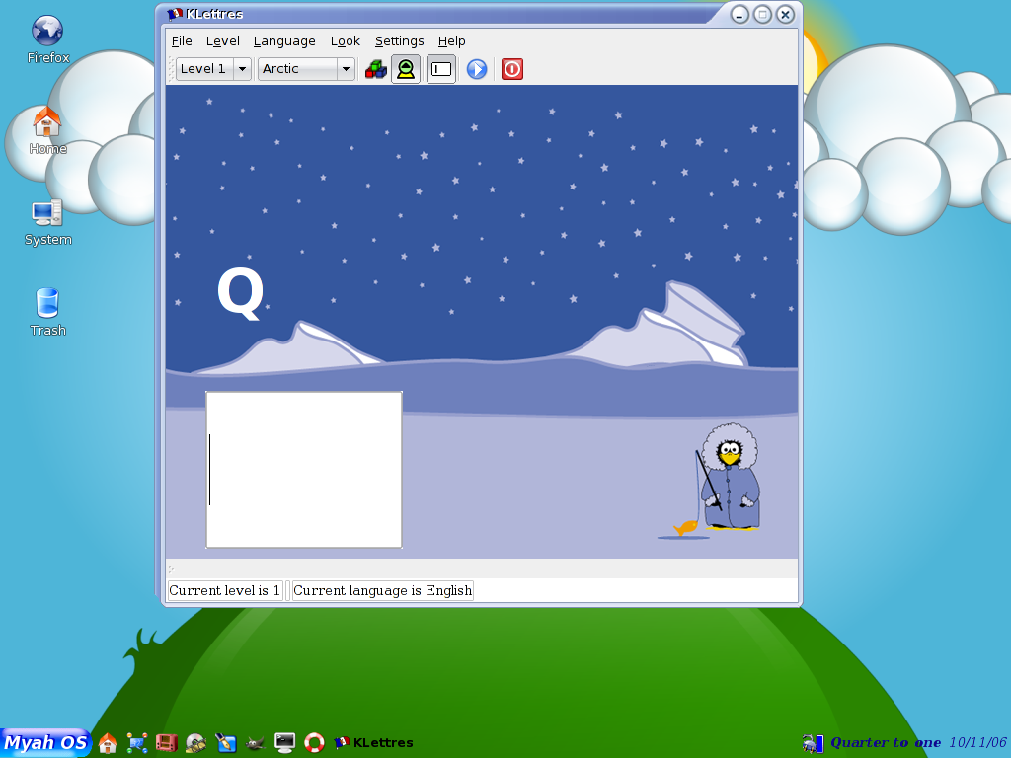Click the lifebuoy help icon in taskbar

[314, 742]
